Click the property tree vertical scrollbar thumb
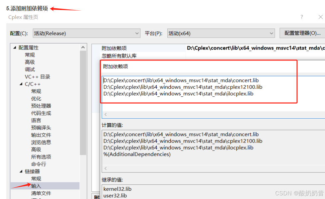325x199 pixels. click(x=83, y=103)
